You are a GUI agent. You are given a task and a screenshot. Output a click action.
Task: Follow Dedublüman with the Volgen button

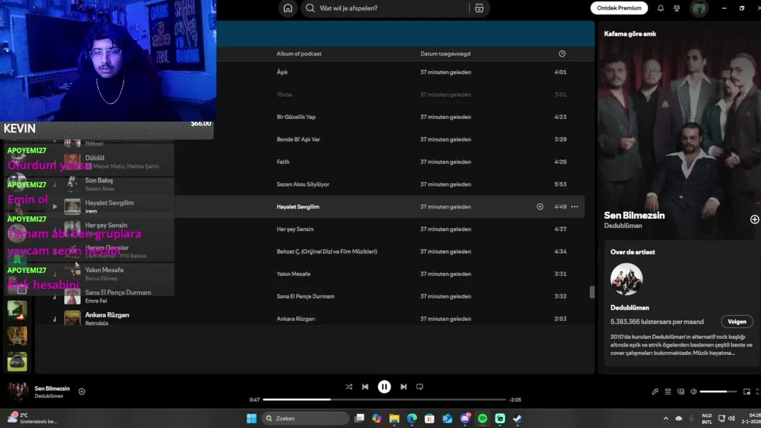tap(737, 322)
